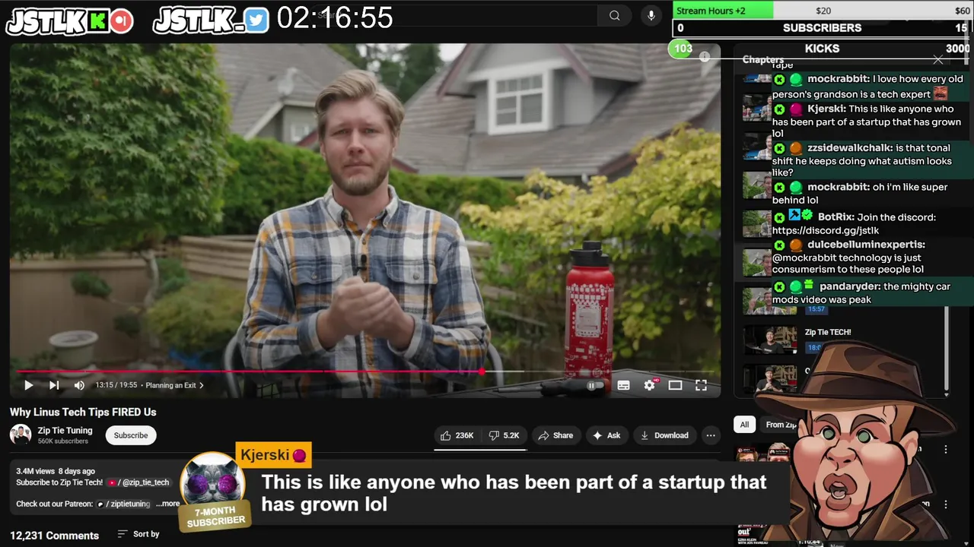Screen dimensions: 974x547
Task: Like the video with 236K likes
Action: tap(457, 435)
